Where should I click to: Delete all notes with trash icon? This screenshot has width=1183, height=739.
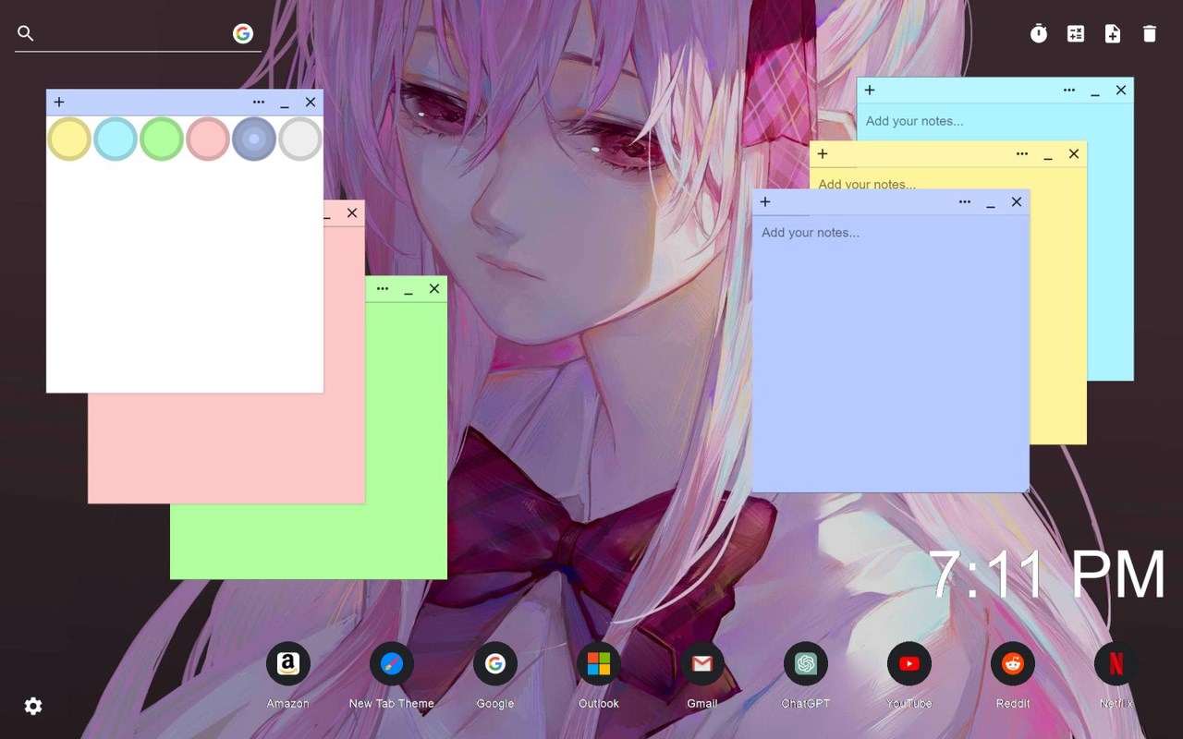(1150, 34)
